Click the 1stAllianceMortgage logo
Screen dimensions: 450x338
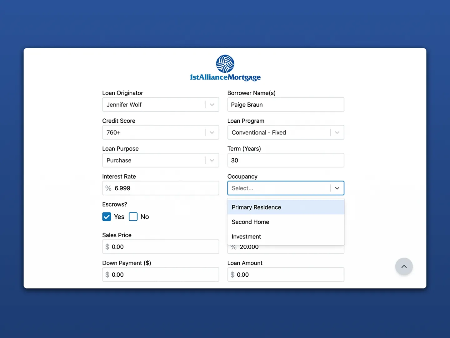pos(225,68)
